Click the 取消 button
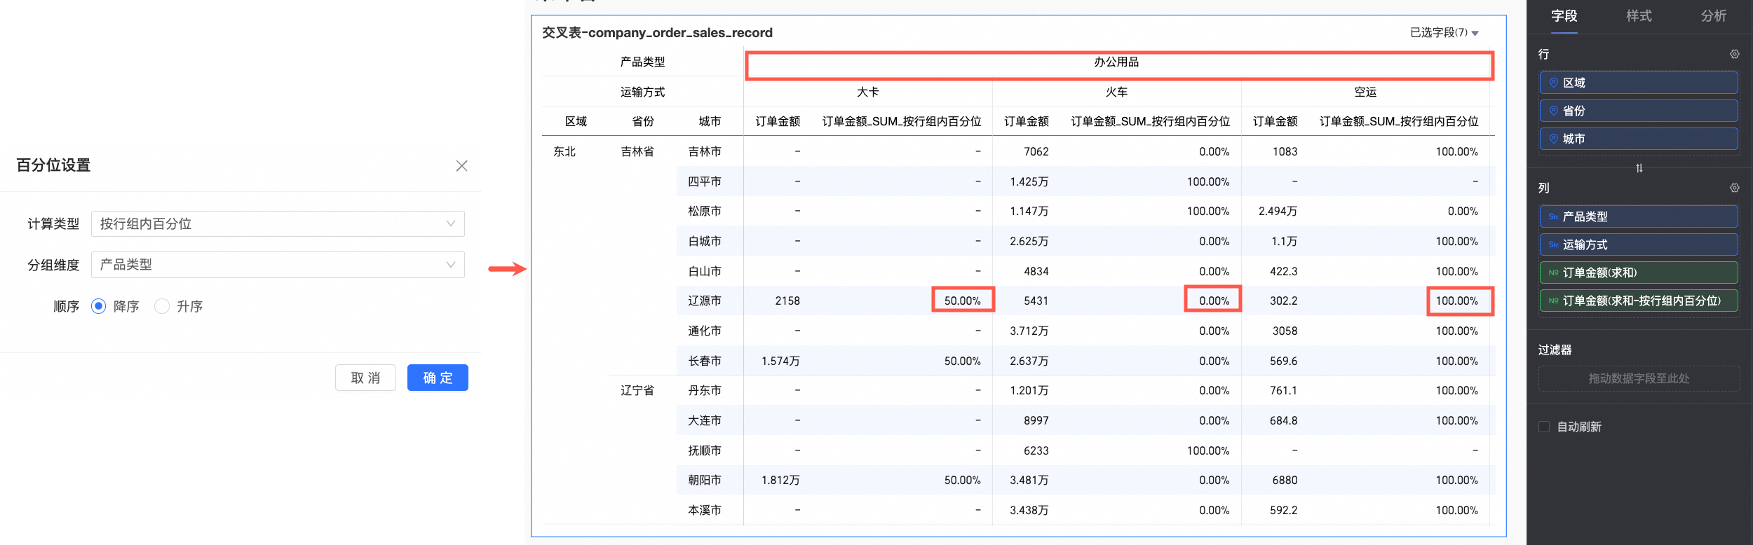Screen dimensions: 1753x545 tap(365, 378)
